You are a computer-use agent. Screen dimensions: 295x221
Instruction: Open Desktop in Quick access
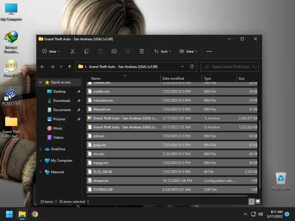[x=59, y=92]
